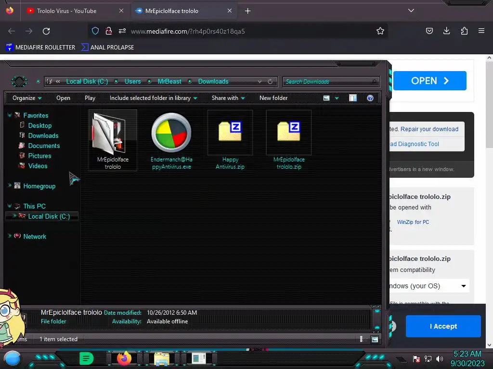Close the MrEpiclolface trololo tab

pyautogui.click(x=230, y=11)
